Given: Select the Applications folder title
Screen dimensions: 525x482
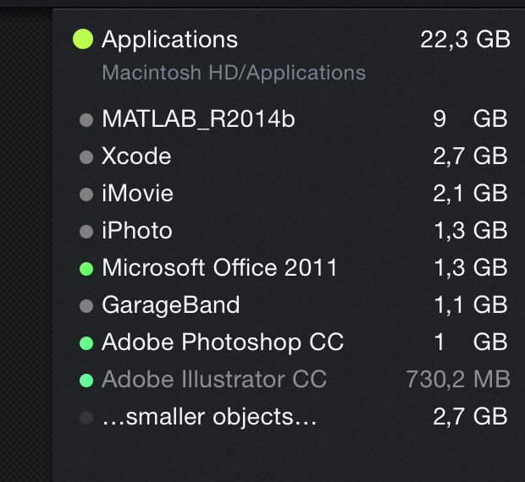Looking at the screenshot, I should [x=169, y=40].
